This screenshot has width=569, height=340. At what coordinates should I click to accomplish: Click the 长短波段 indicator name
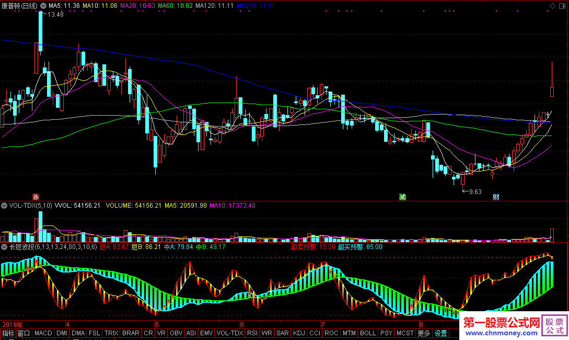click(x=53, y=247)
